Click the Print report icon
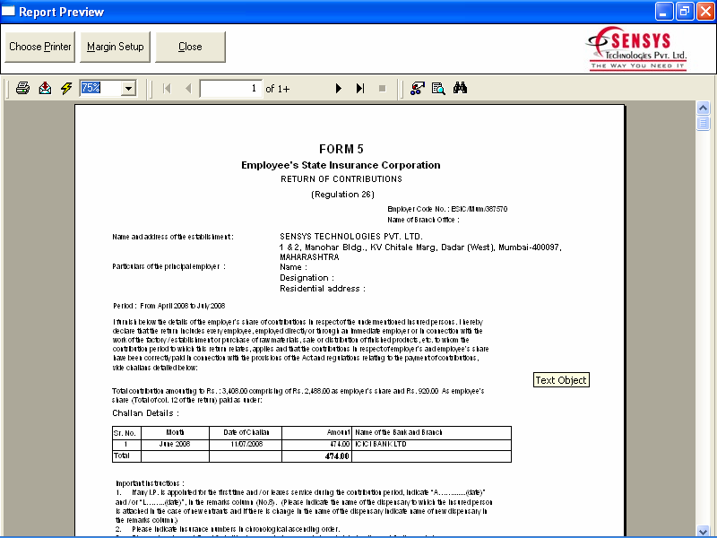Screen dimensions: 717x538 [x=22, y=88]
